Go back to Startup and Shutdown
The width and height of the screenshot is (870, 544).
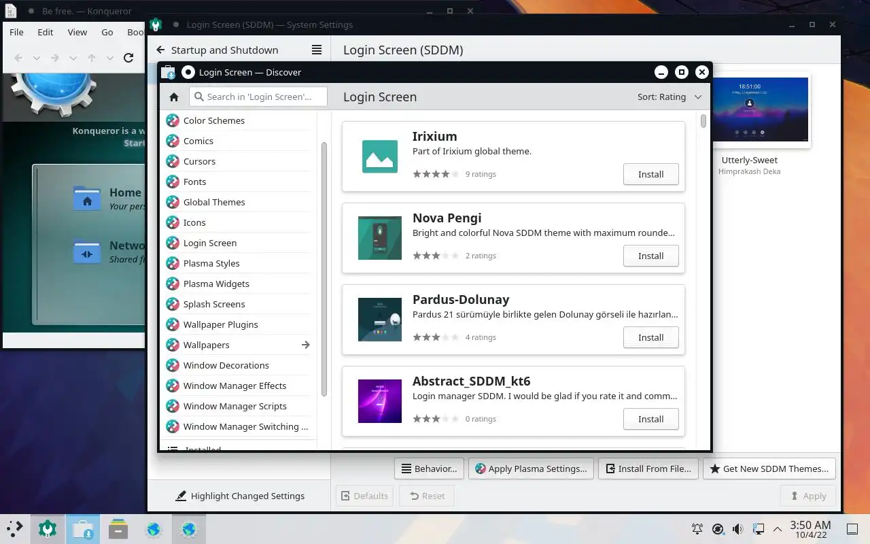coord(217,50)
